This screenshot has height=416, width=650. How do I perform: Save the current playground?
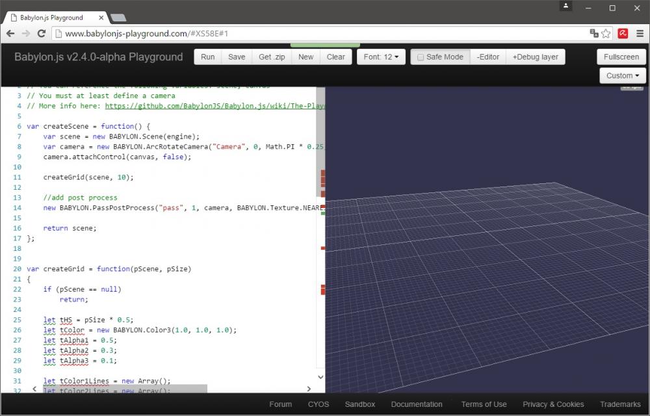[237, 57]
